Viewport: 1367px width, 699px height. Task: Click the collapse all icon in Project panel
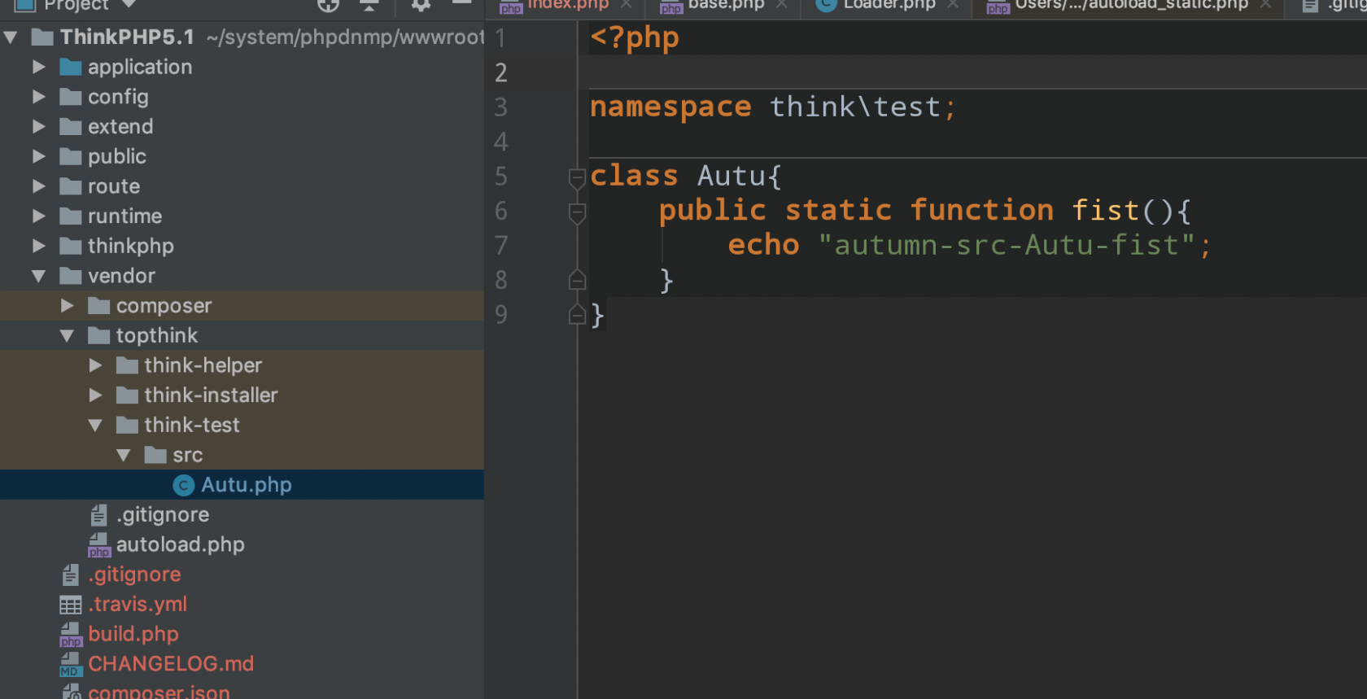(x=369, y=5)
